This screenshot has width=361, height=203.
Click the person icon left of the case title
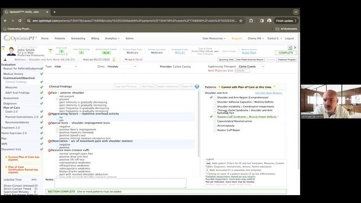pos(5,60)
